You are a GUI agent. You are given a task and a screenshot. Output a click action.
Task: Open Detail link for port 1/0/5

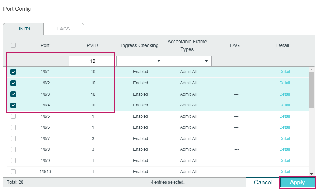(x=284, y=116)
